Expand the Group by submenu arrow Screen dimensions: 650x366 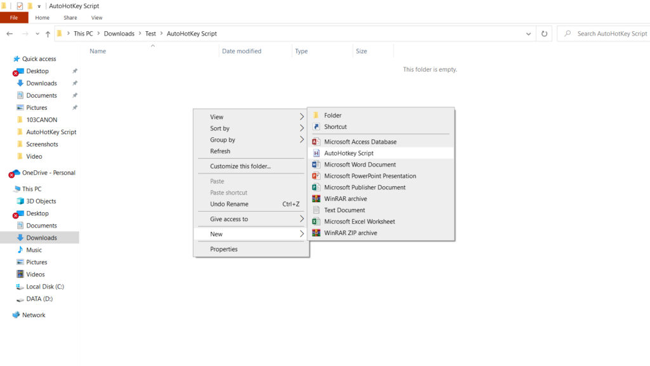(x=302, y=140)
